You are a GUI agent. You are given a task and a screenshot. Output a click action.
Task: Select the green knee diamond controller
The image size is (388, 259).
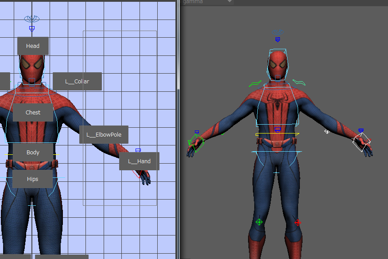(x=259, y=222)
